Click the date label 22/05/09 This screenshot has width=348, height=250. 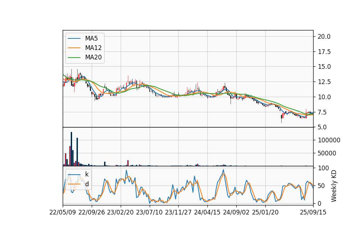[x=63, y=212]
